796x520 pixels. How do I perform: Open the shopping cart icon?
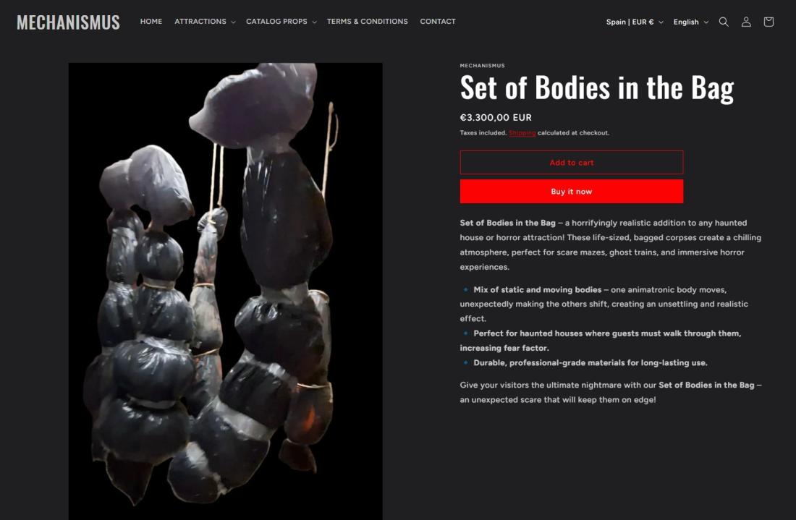point(768,22)
